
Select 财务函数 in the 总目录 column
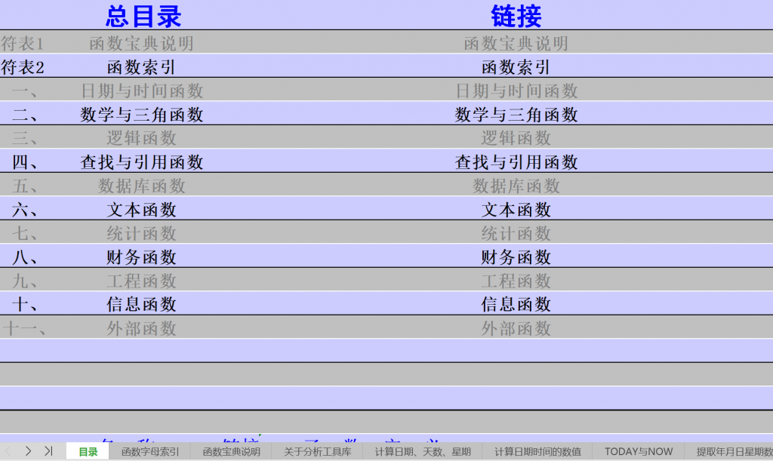coord(141,257)
